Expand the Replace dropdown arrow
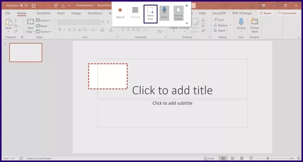 pos(230,25)
